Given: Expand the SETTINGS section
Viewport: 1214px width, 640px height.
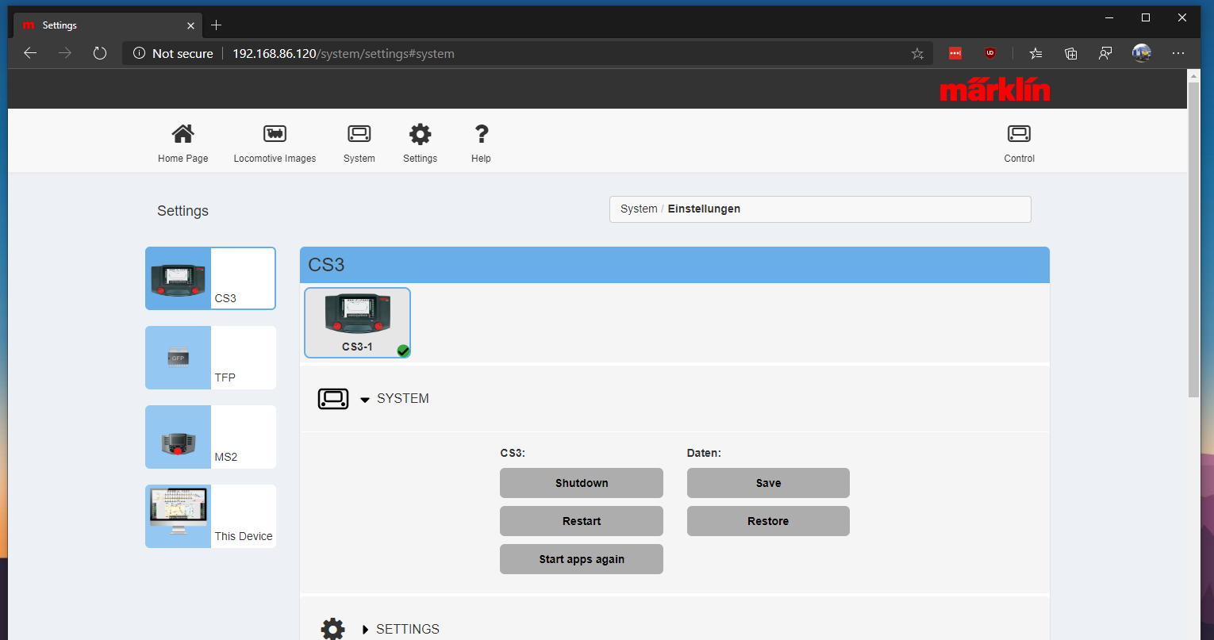Looking at the screenshot, I should point(365,630).
